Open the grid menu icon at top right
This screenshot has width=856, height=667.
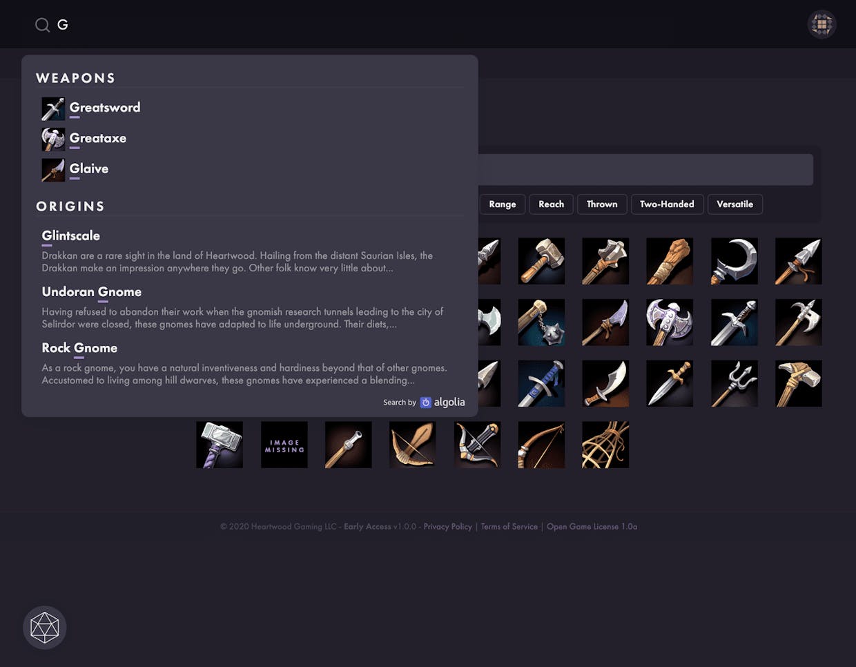pyautogui.click(x=821, y=25)
